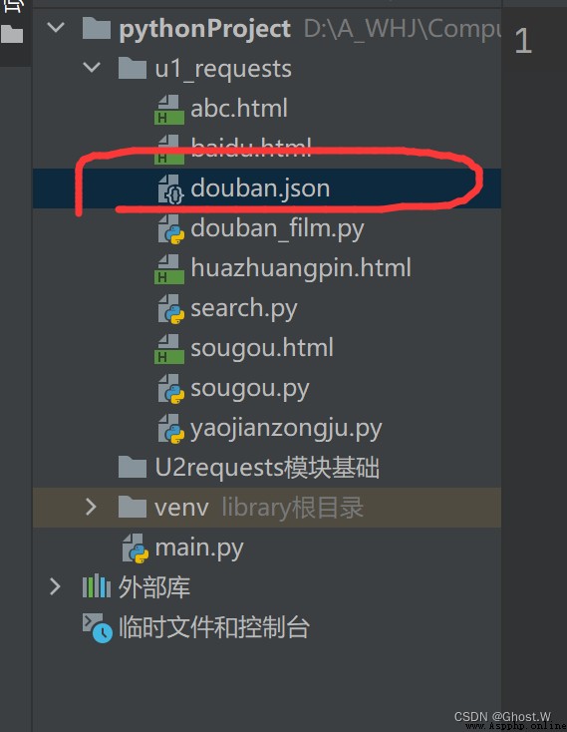Click the HTML icon beside sougou.html
The width and height of the screenshot is (567, 732).
click(x=168, y=349)
